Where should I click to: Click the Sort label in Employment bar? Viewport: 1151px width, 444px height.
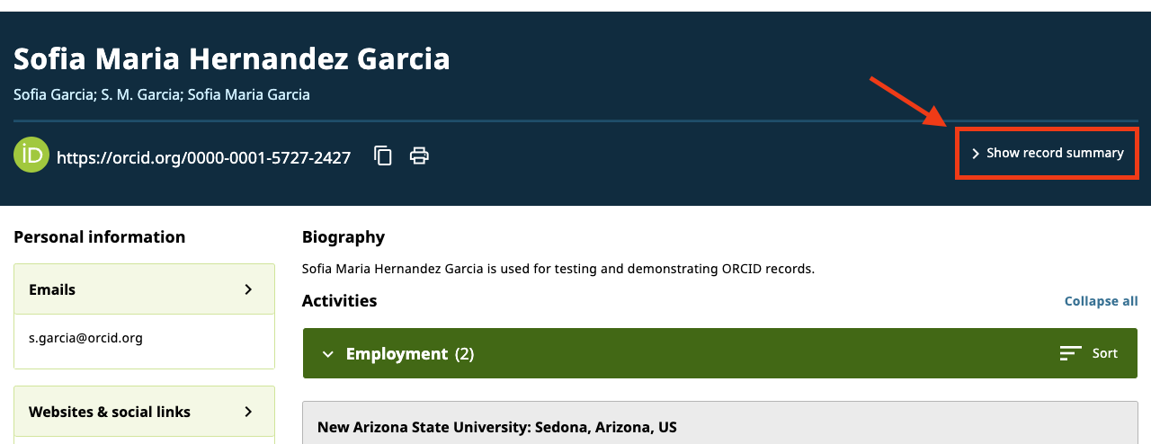click(x=1104, y=353)
